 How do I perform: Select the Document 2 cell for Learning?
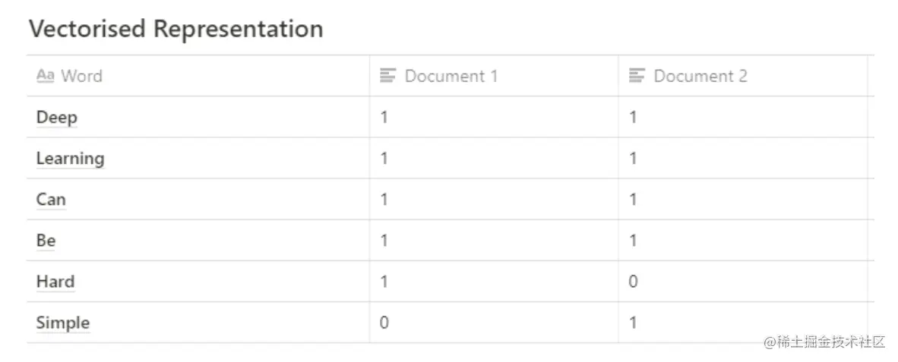(x=743, y=159)
